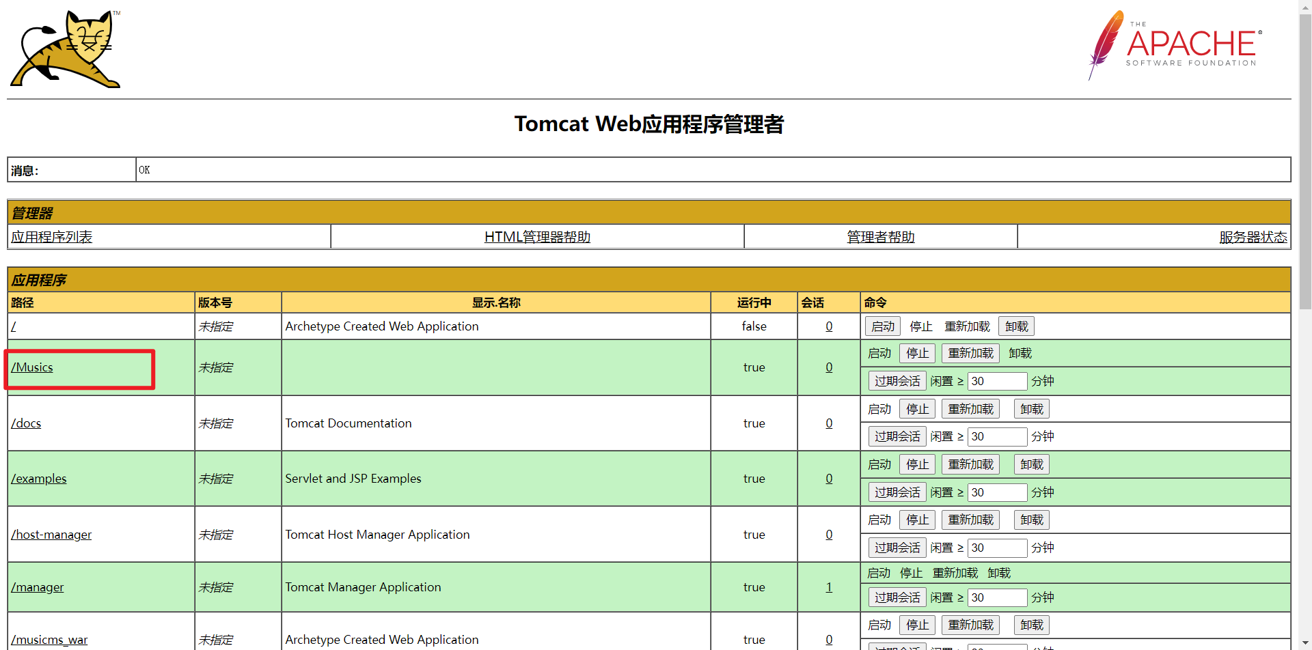Select the 'Tomcat Manager Application' display name
The height and width of the screenshot is (650, 1312).
tap(363, 587)
